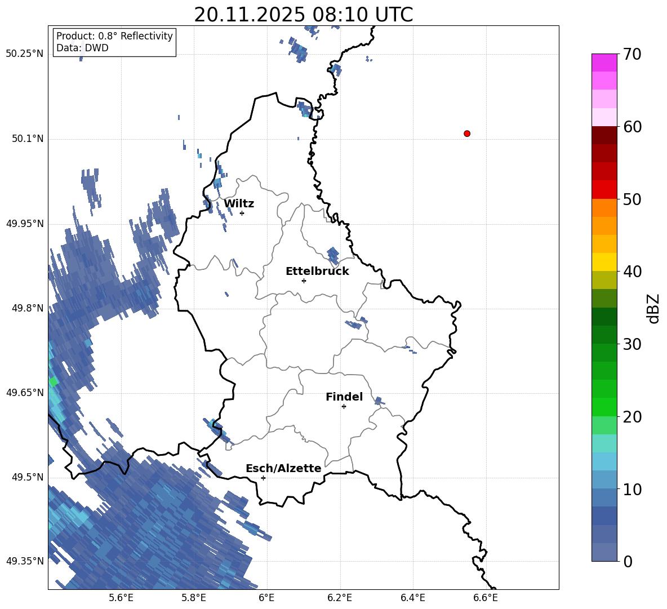Click the dark maroon colorbar segment below 60
667x609 pixels.
pos(604,135)
